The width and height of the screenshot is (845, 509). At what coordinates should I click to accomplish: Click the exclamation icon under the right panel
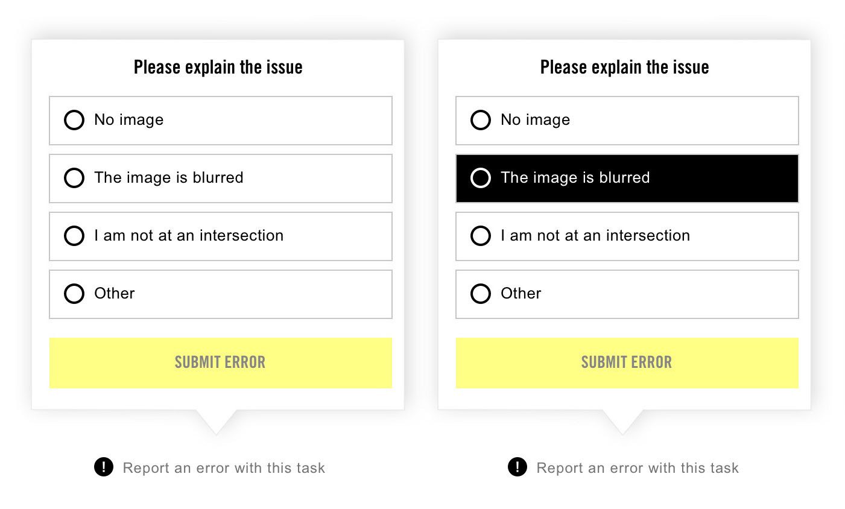[x=517, y=467]
